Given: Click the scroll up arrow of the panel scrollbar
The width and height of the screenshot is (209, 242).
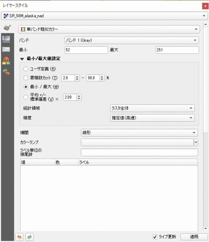Looking at the screenshot, I should pyautogui.click(x=206, y=24).
